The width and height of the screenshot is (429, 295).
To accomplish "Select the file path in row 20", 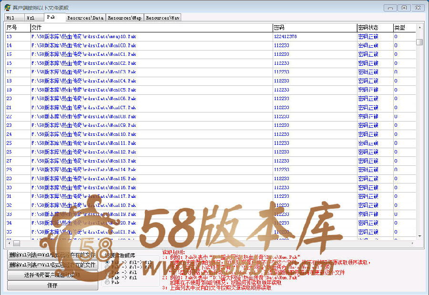I will (84, 99).
